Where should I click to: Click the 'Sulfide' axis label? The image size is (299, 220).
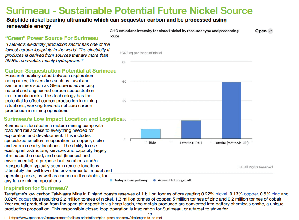point(151,143)
